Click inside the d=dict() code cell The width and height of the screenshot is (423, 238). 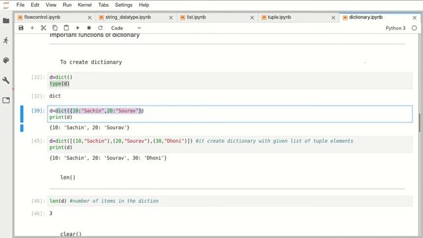230,81
